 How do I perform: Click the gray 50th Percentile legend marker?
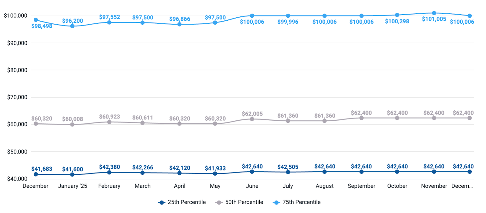click(219, 203)
